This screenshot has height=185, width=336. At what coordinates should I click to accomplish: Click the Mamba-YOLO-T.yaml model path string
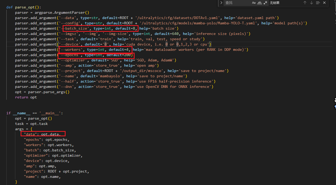[x=198, y=23]
